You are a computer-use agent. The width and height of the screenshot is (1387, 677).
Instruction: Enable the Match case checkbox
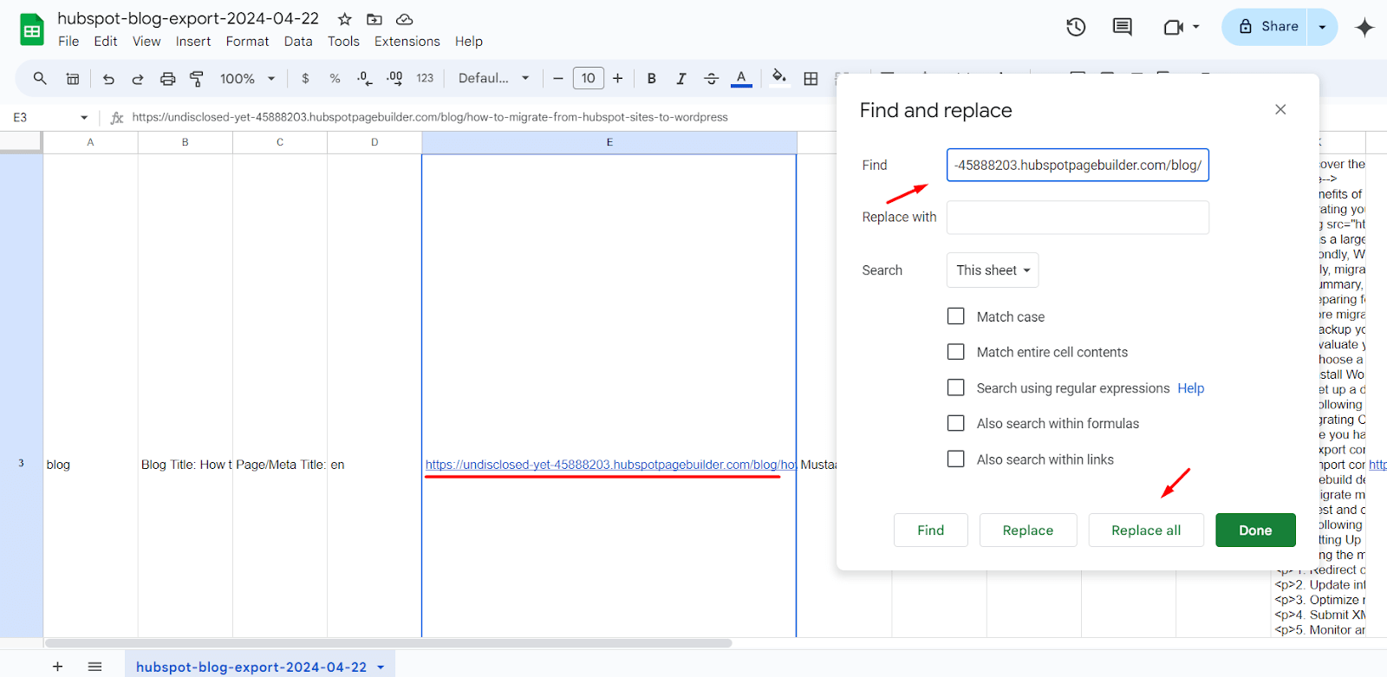955,316
